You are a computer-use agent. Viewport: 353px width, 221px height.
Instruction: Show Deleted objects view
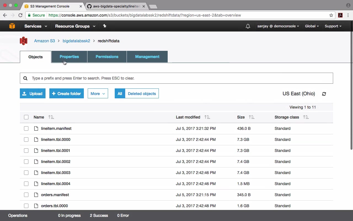pos(142,94)
